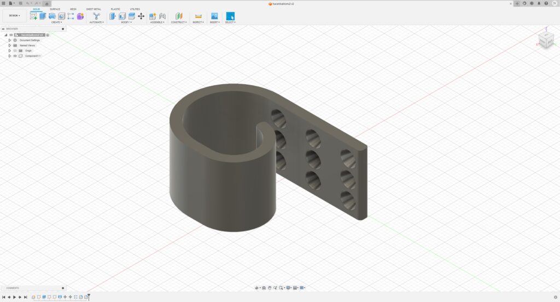Start Create Sketch tool
560x302 pixels.
[x=33, y=16]
